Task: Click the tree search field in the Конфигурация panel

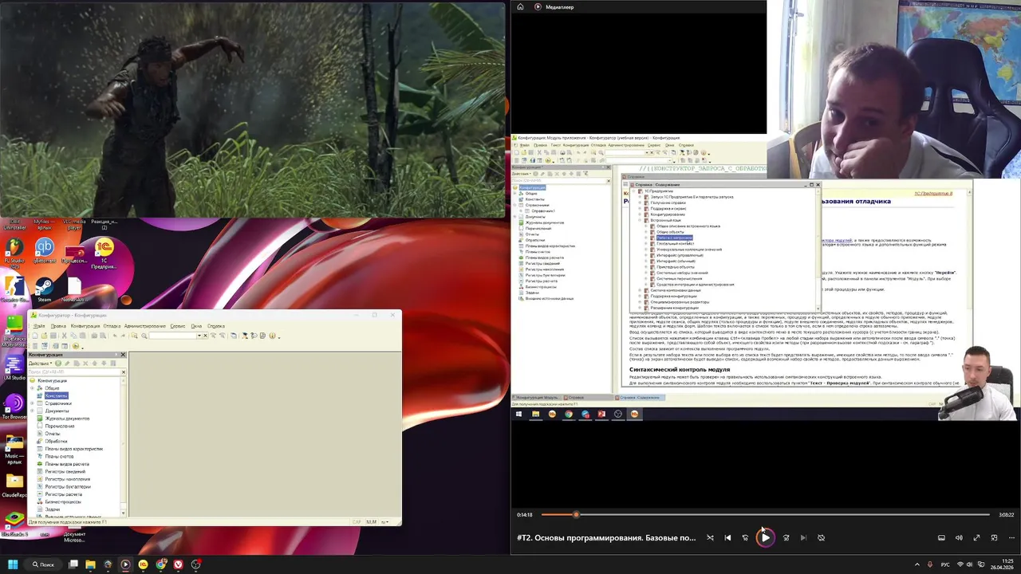Action: click(73, 372)
